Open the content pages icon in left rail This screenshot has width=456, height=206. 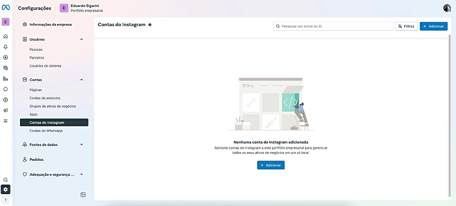[5, 68]
